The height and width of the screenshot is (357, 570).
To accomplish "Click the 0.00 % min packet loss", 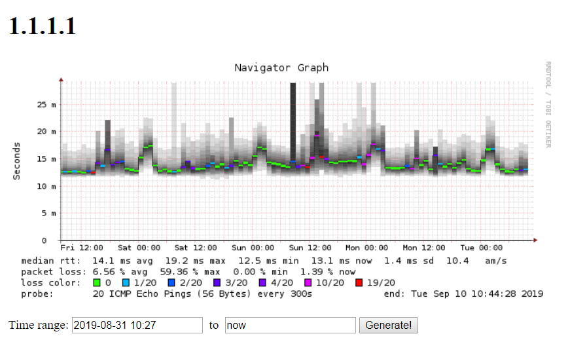I will pos(260,272).
